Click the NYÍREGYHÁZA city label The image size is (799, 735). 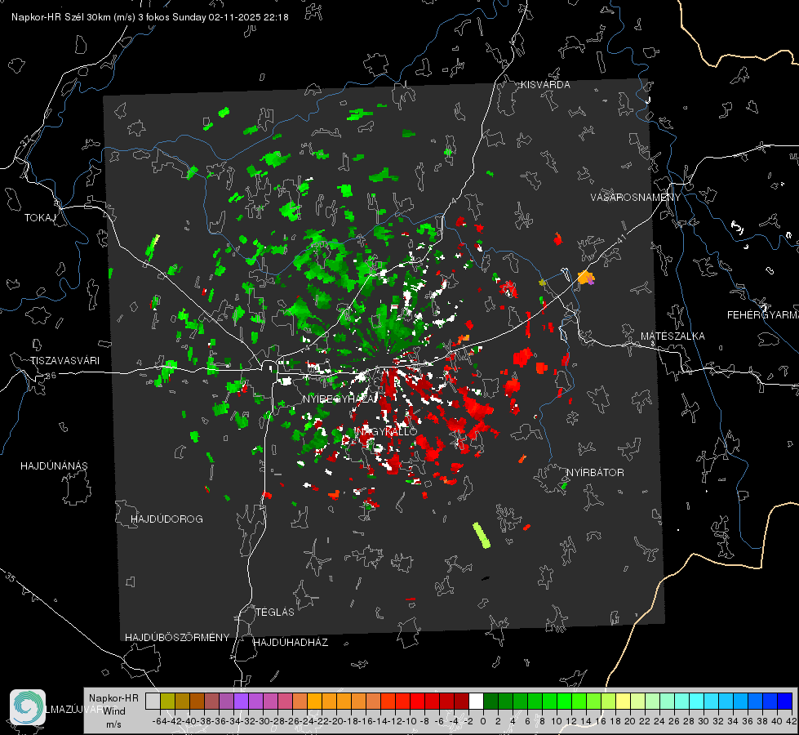click(x=338, y=399)
